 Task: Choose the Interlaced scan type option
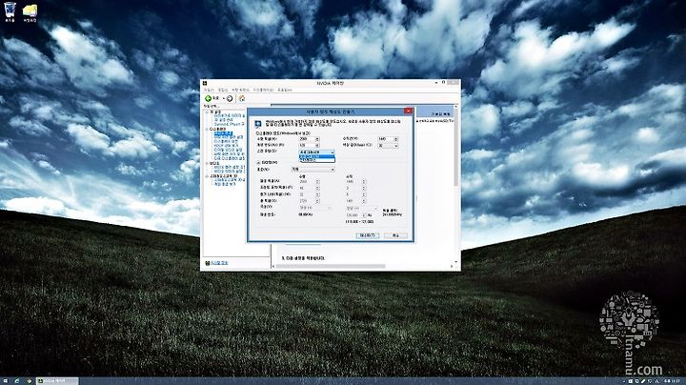pyautogui.click(x=316, y=160)
